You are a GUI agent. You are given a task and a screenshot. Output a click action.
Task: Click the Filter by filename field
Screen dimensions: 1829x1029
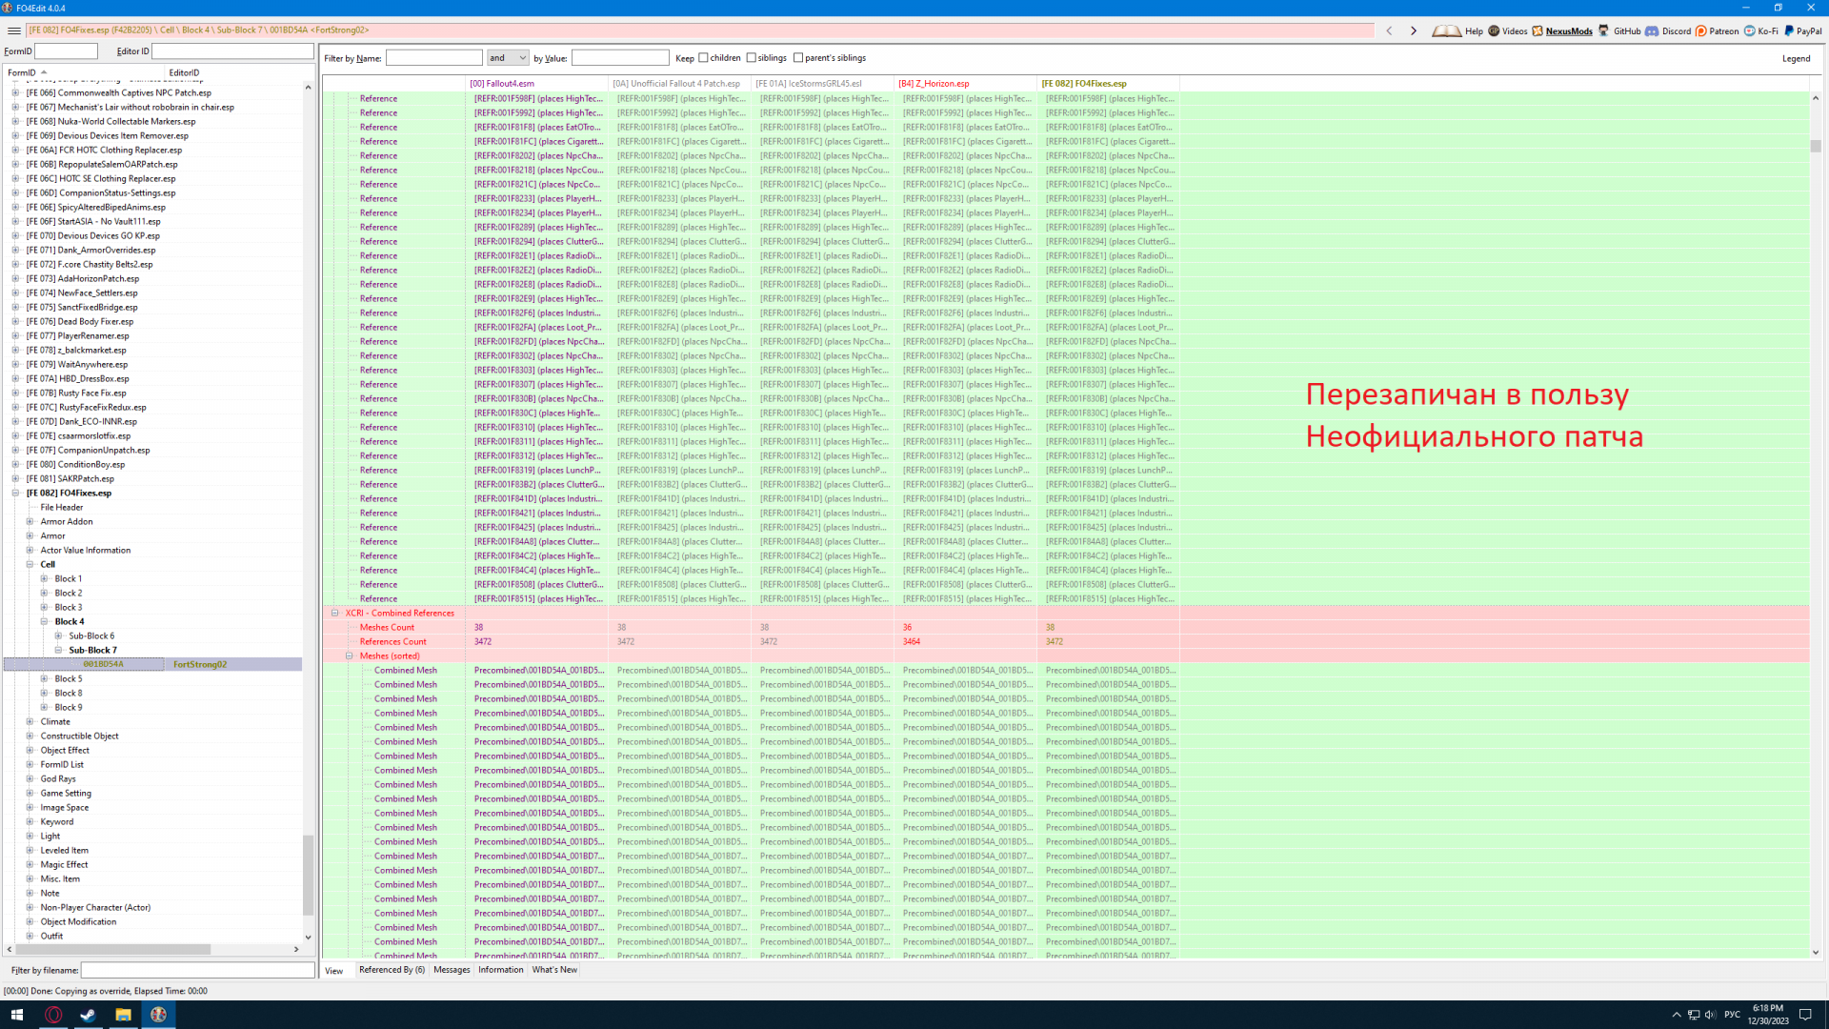(197, 971)
